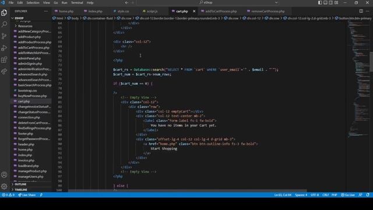Open connection.php in explorer
This screenshot has height=210, width=373.
click(29, 117)
